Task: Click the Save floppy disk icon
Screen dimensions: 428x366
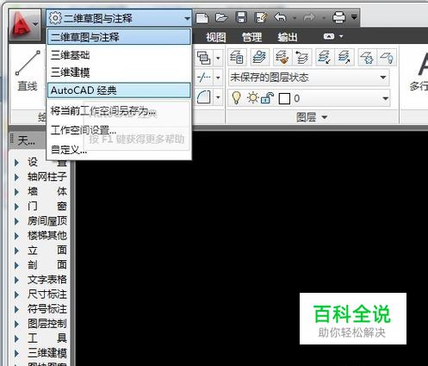Action: point(241,18)
